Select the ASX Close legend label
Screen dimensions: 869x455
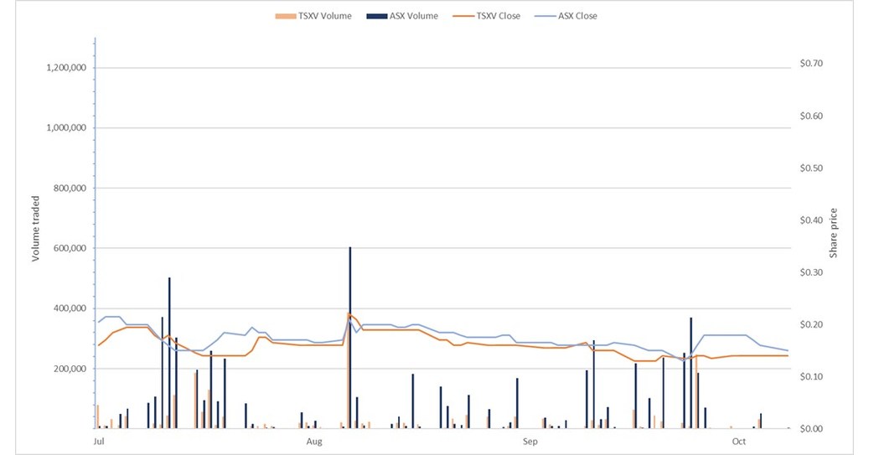tap(577, 16)
